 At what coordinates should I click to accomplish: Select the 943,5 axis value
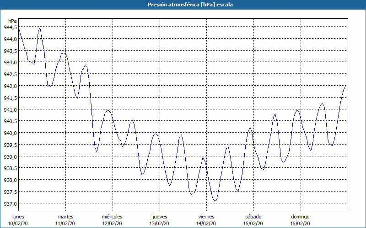(x=10, y=51)
